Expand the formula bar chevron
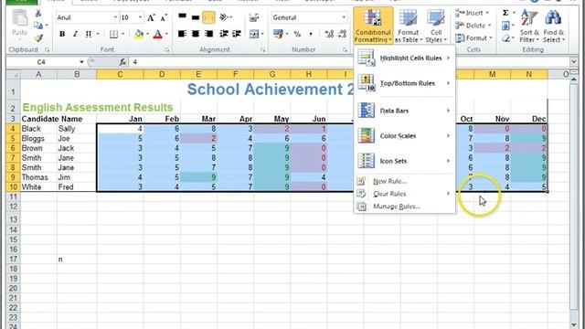The height and width of the screenshot is (329, 585). click(573, 62)
